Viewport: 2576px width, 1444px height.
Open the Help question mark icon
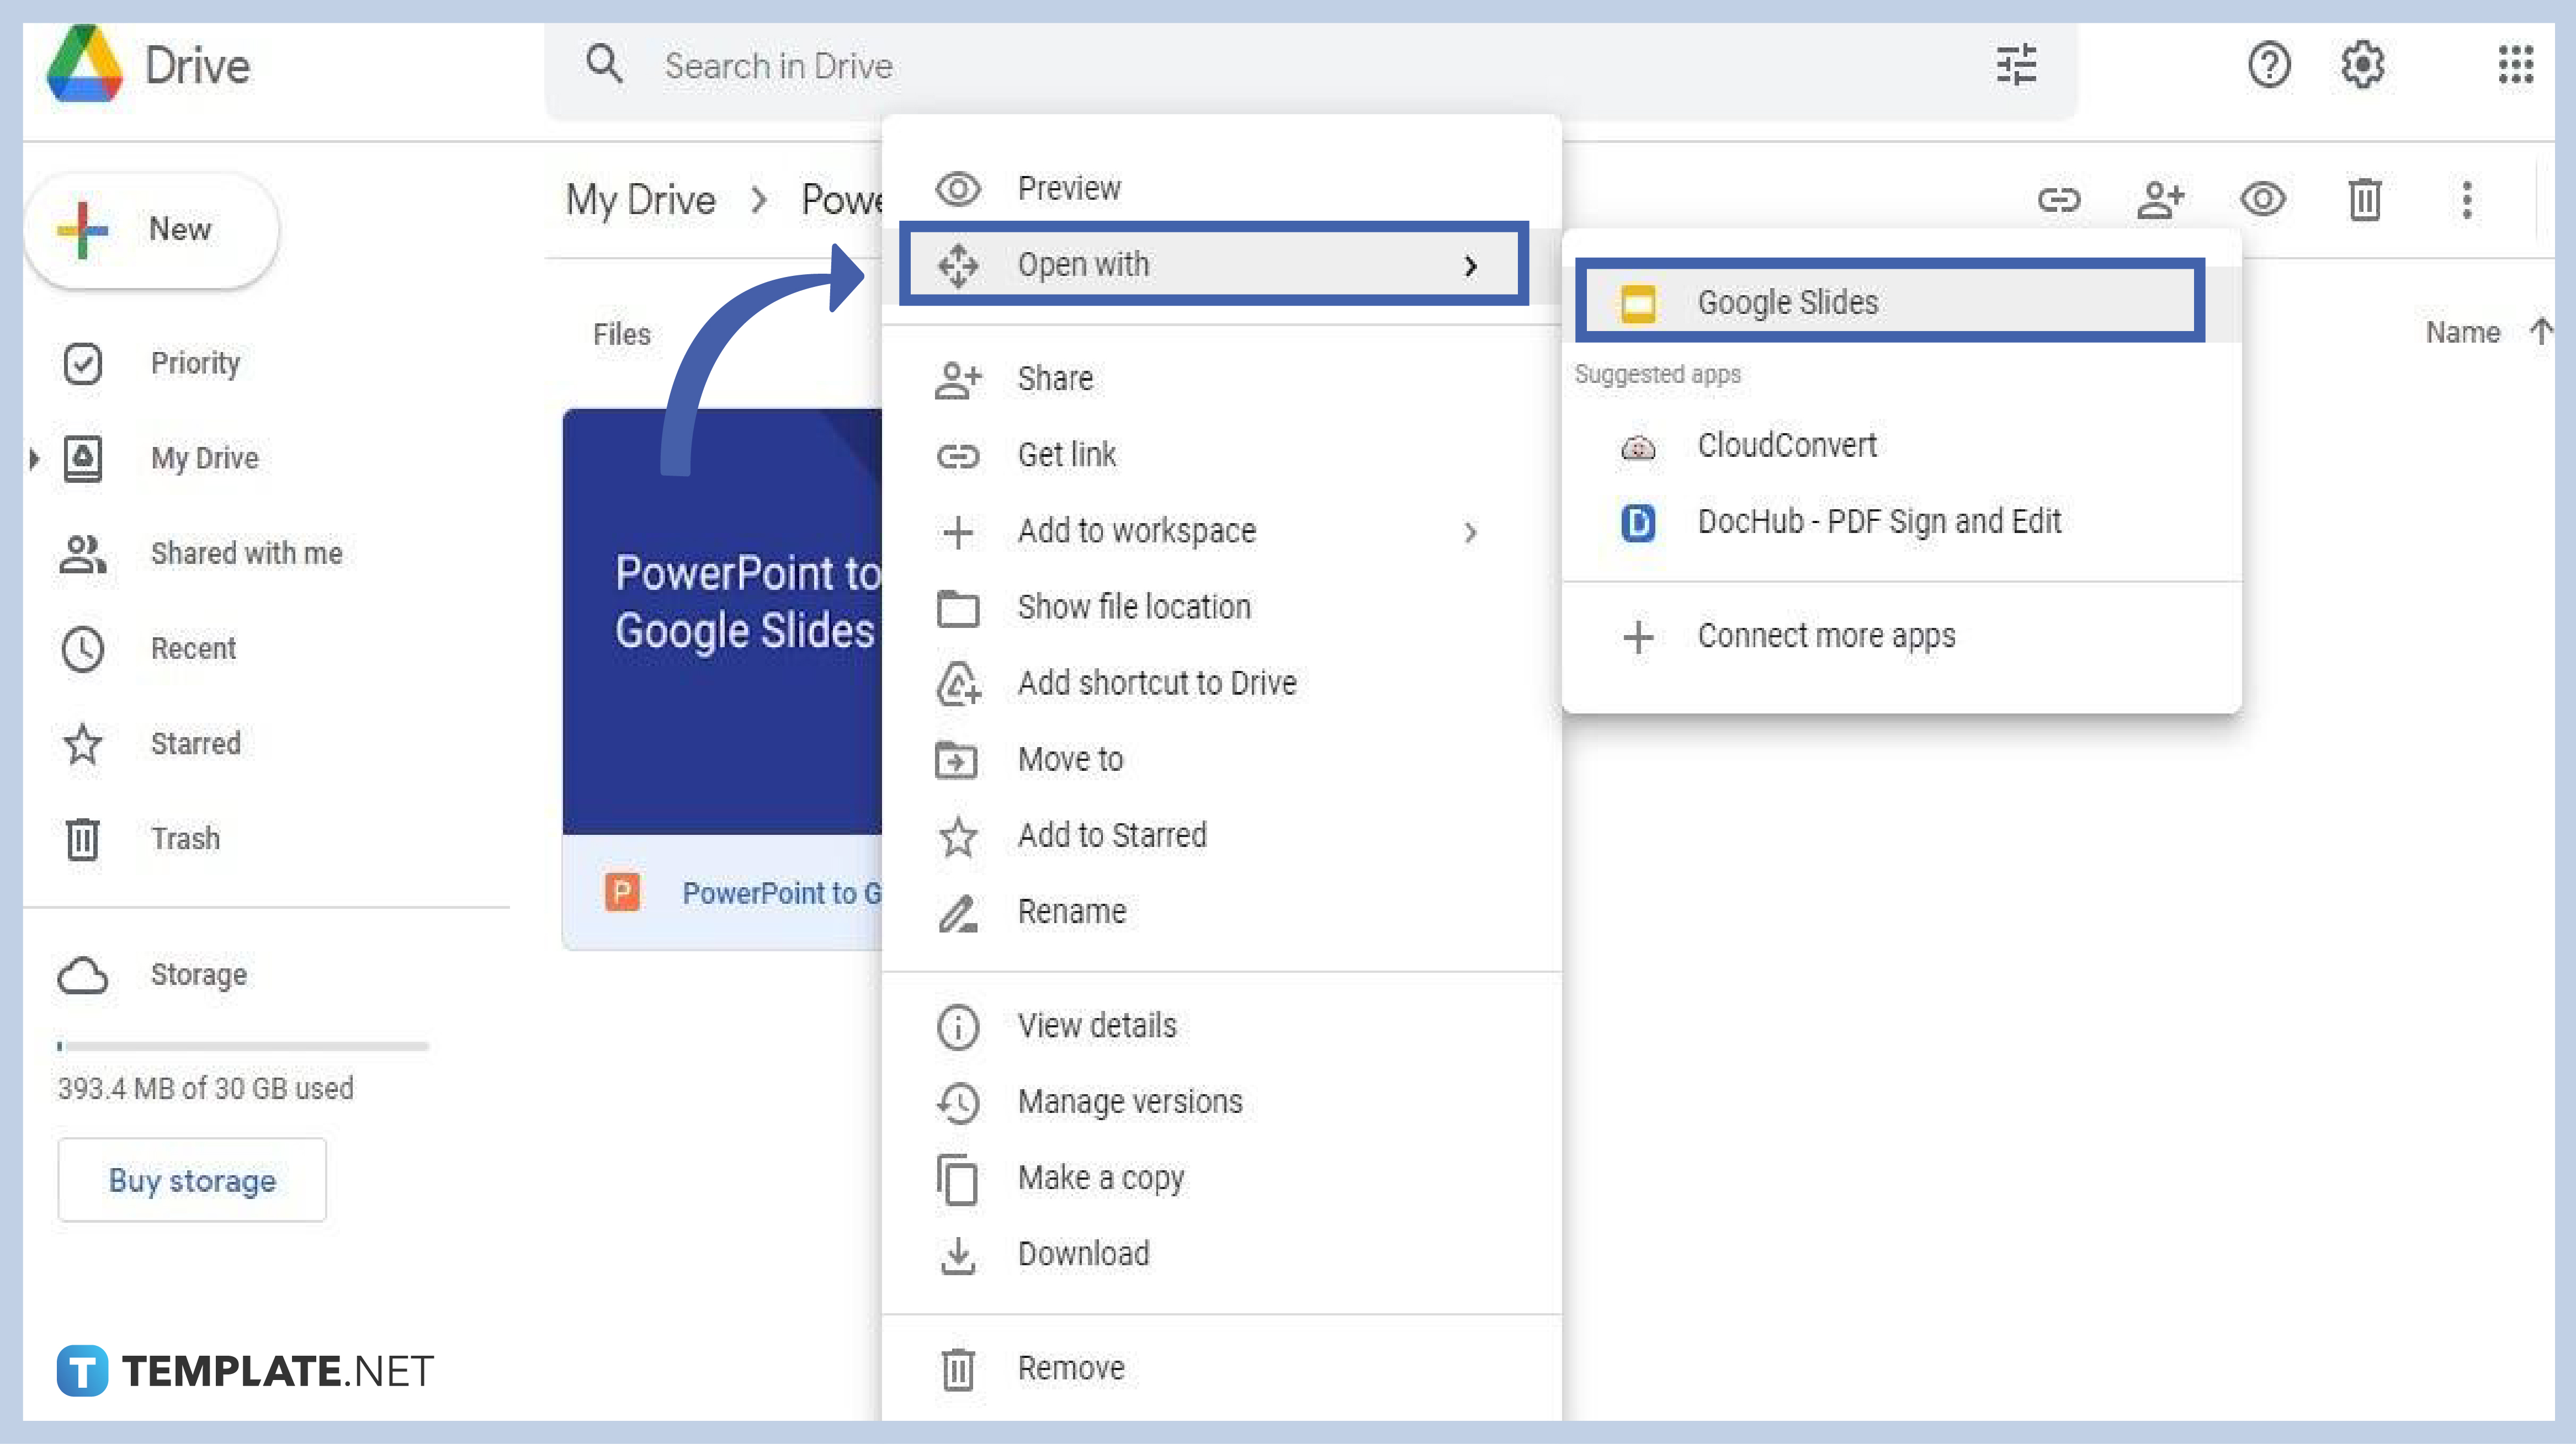pyautogui.click(x=2269, y=65)
